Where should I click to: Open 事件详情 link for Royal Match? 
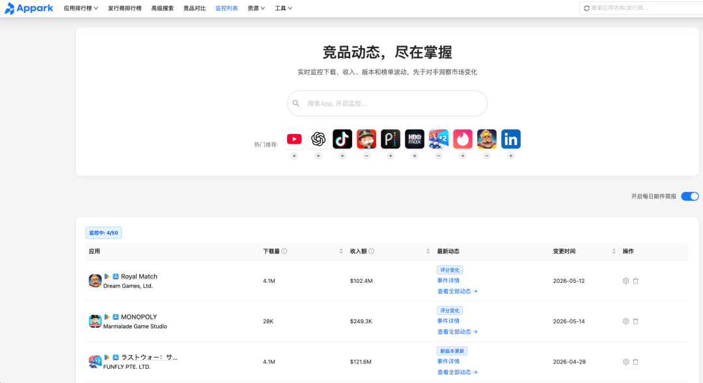[x=448, y=280]
